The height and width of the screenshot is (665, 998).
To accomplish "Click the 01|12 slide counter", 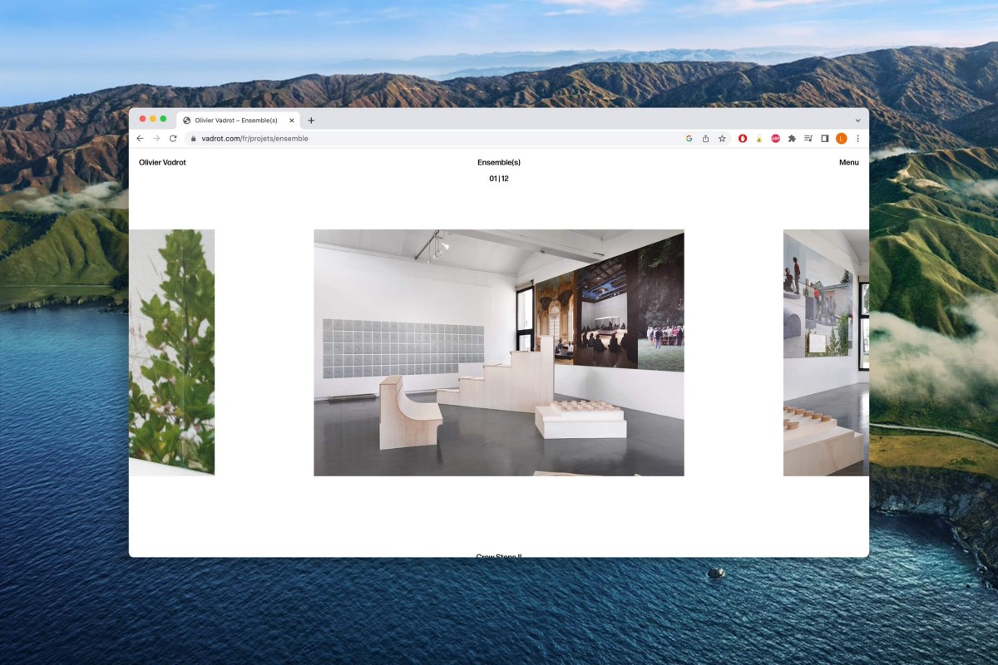I will (499, 179).
